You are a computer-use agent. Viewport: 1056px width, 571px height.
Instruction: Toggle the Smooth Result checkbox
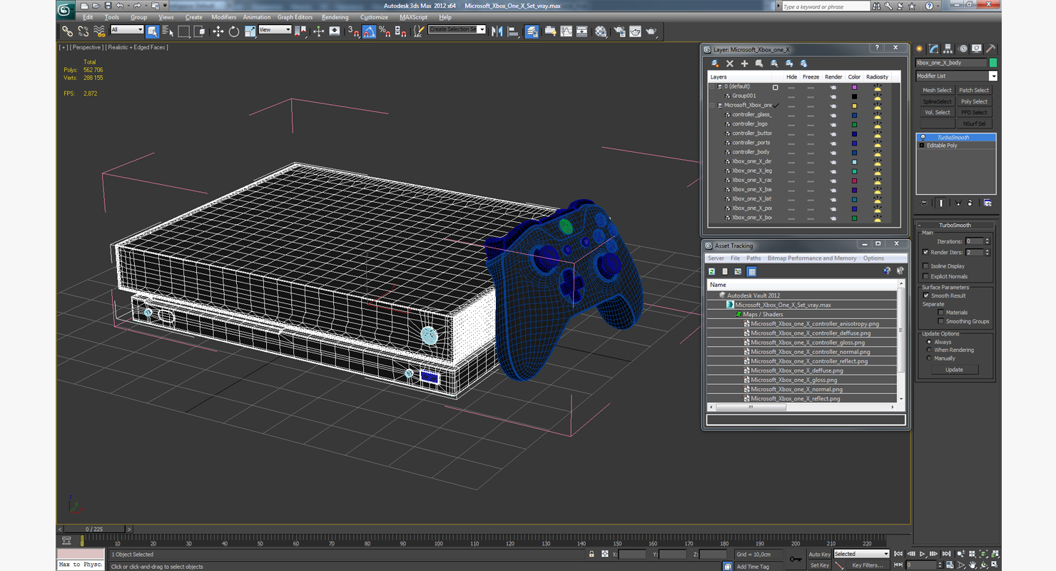pos(926,295)
